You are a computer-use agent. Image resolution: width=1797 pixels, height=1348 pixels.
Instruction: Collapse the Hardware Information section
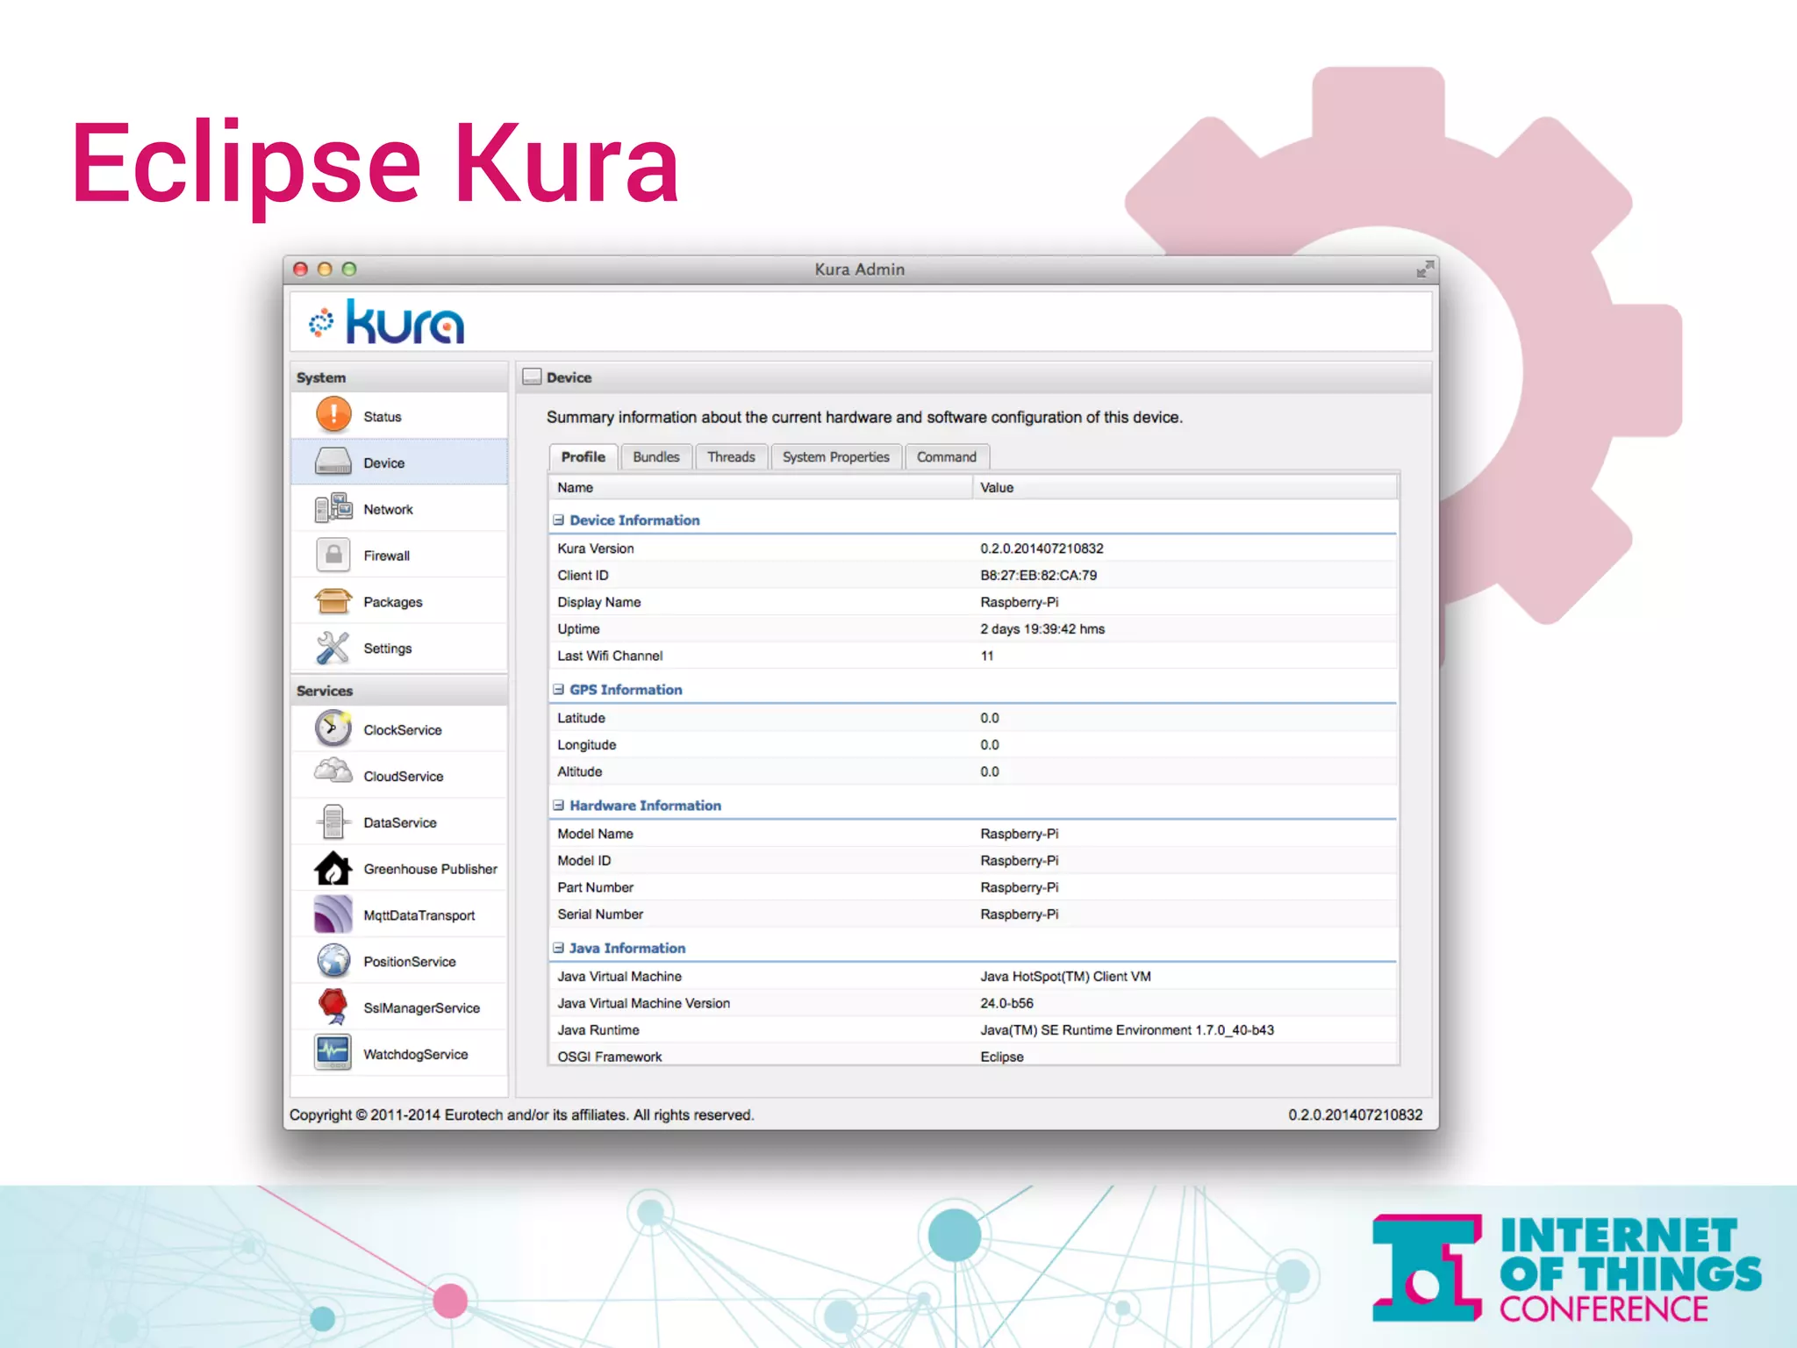(558, 805)
